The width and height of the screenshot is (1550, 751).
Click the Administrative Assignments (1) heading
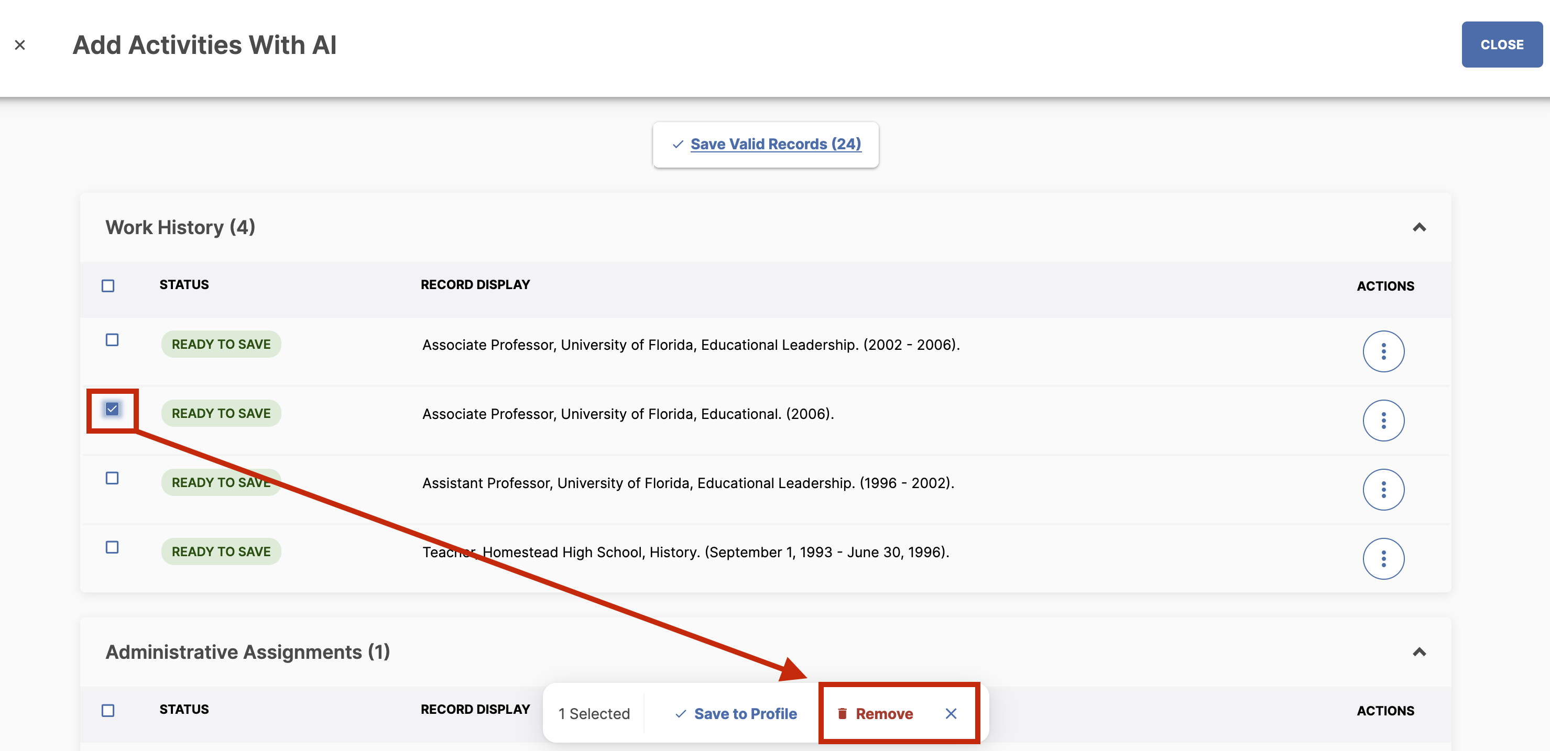(x=248, y=653)
